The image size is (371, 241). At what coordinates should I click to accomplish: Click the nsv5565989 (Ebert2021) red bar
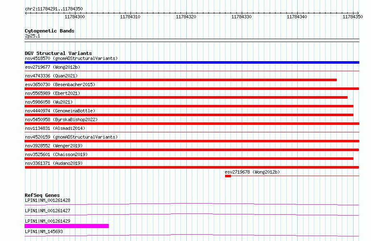(x=186, y=97)
